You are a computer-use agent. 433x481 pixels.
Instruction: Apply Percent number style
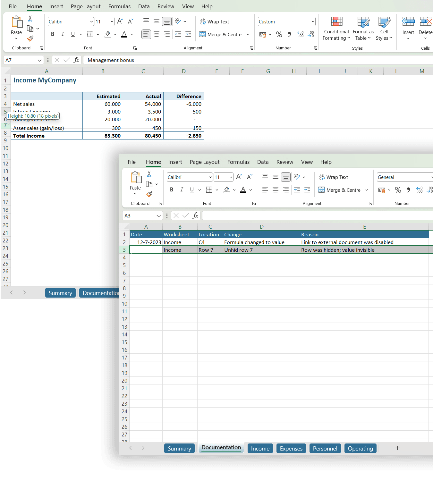click(x=279, y=34)
